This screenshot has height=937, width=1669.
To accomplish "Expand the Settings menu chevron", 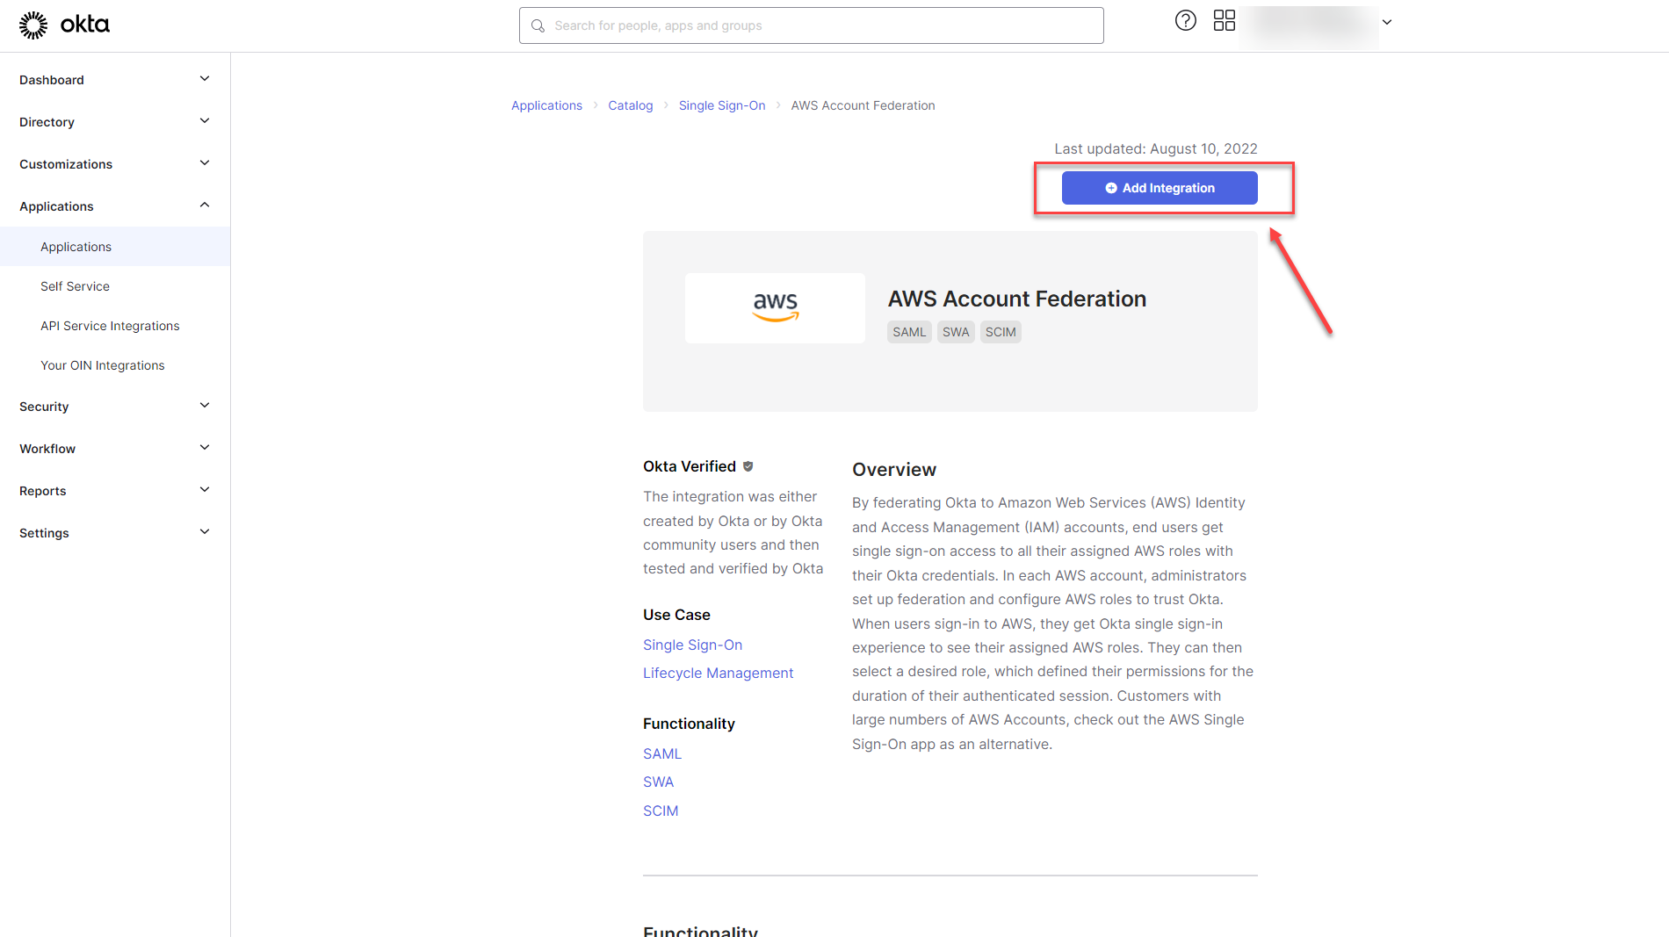I will pyautogui.click(x=205, y=532).
